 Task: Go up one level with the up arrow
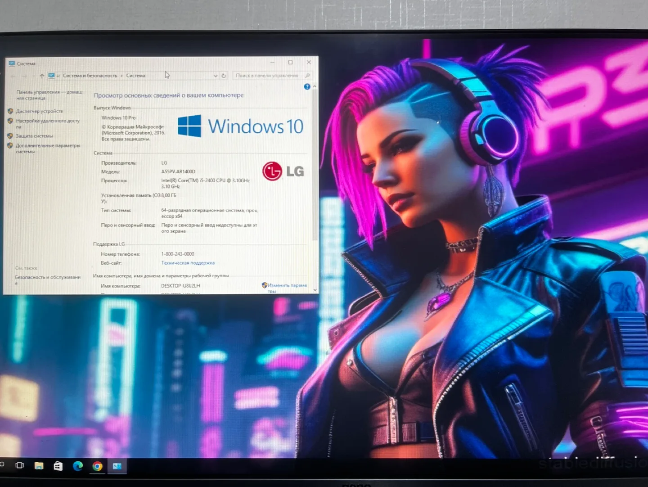(x=42, y=76)
